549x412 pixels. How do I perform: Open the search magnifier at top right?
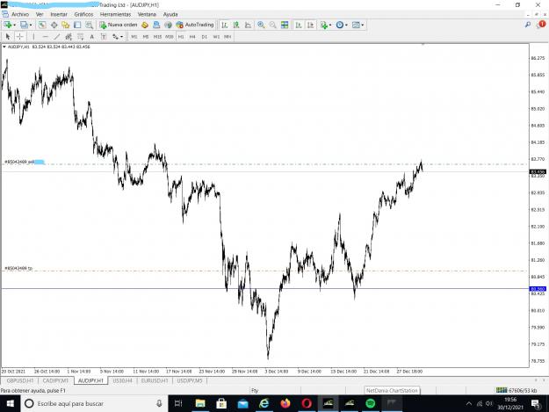pyautogui.click(x=528, y=25)
